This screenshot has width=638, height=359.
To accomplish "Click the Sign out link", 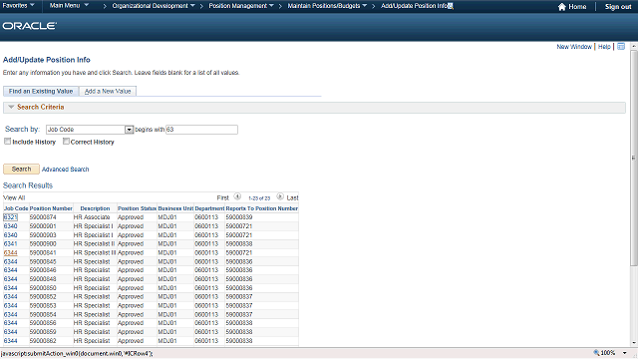I will pos(618,7).
